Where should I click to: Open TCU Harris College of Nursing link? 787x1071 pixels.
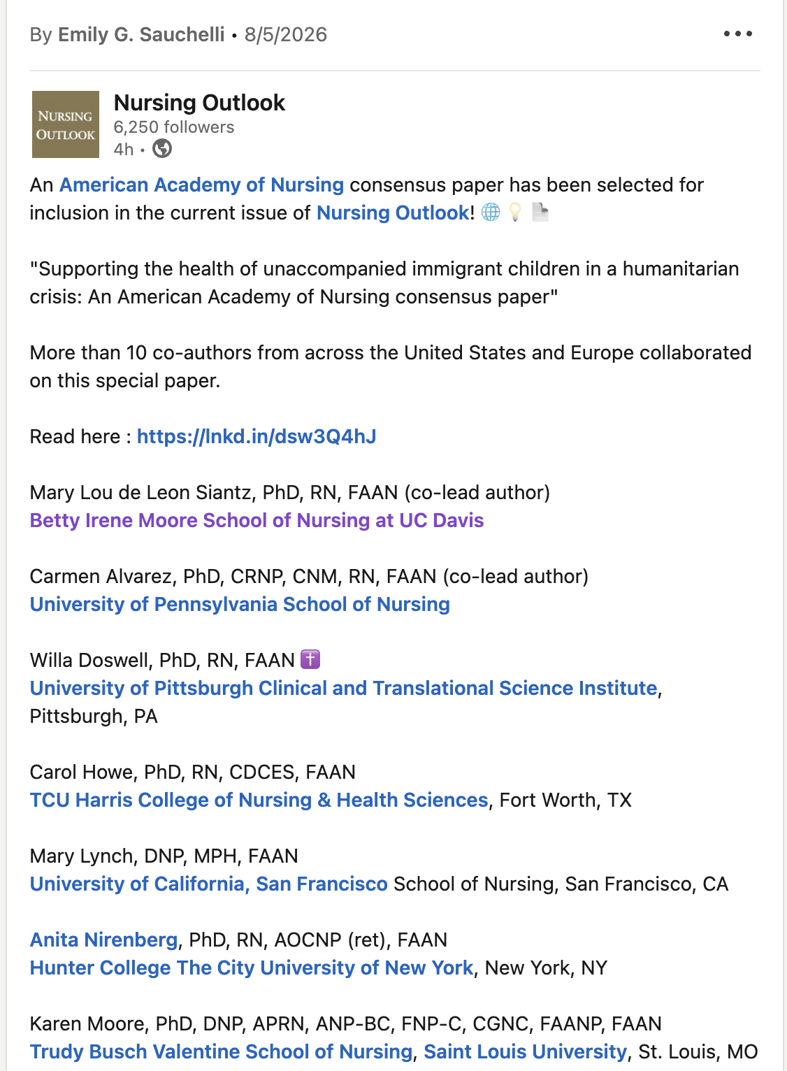[x=259, y=800]
